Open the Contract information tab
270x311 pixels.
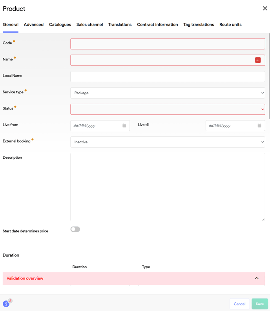(x=157, y=25)
